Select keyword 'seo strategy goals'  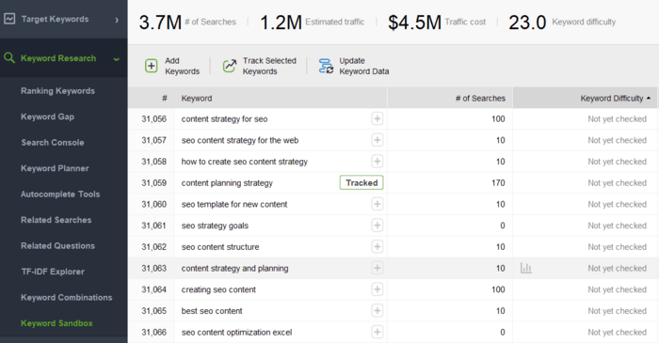[x=215, y=226]
